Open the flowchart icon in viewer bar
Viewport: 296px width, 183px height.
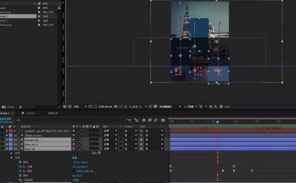pos(215,107)
